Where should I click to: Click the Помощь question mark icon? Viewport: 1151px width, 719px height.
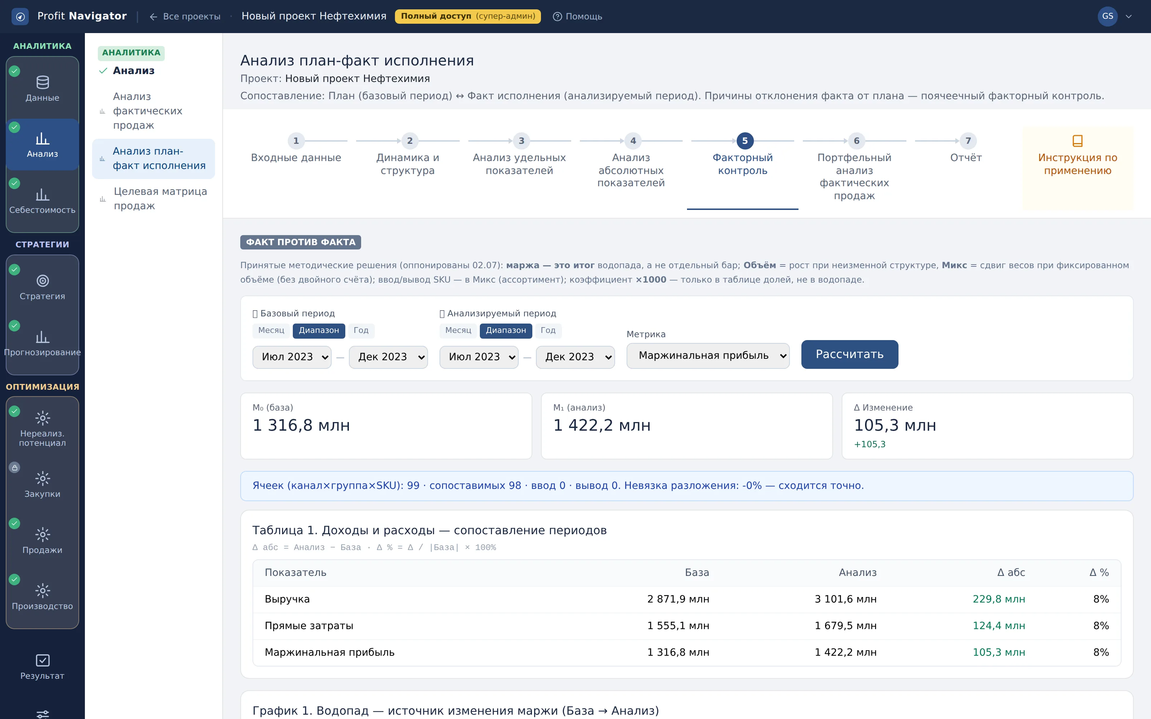pyautogui.click(x=557, y=17)
